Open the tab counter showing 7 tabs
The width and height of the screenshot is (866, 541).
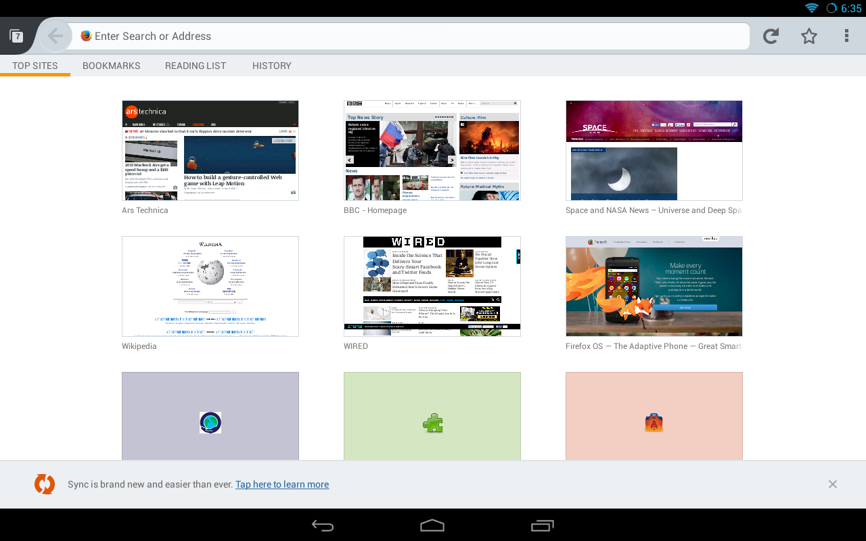click(x=17, y=35)
